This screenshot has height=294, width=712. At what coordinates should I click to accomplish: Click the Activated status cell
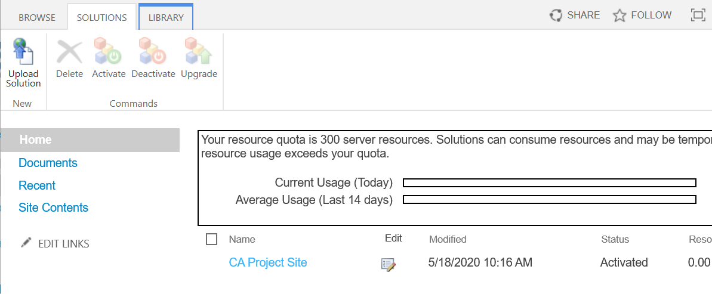(624, 262)
